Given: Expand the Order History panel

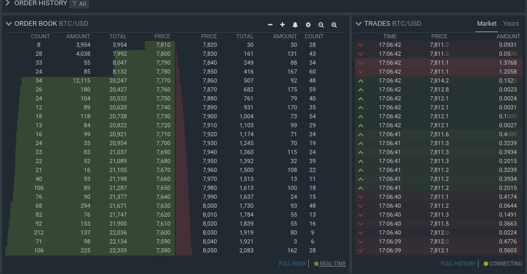Looking at the screenshot, I should pyautogui.click(x=7, y=3).
